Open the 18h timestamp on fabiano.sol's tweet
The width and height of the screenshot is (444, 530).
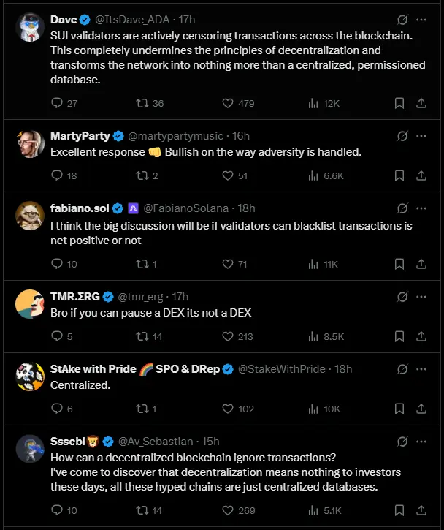coord(247,208)
